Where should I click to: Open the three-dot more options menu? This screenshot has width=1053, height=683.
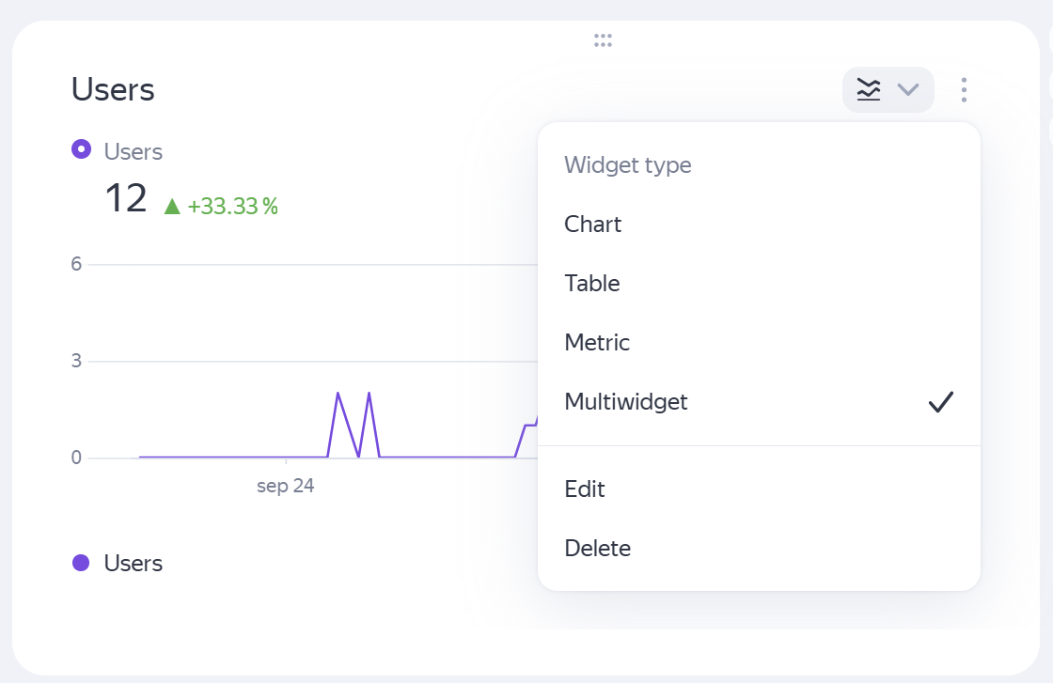964,90
